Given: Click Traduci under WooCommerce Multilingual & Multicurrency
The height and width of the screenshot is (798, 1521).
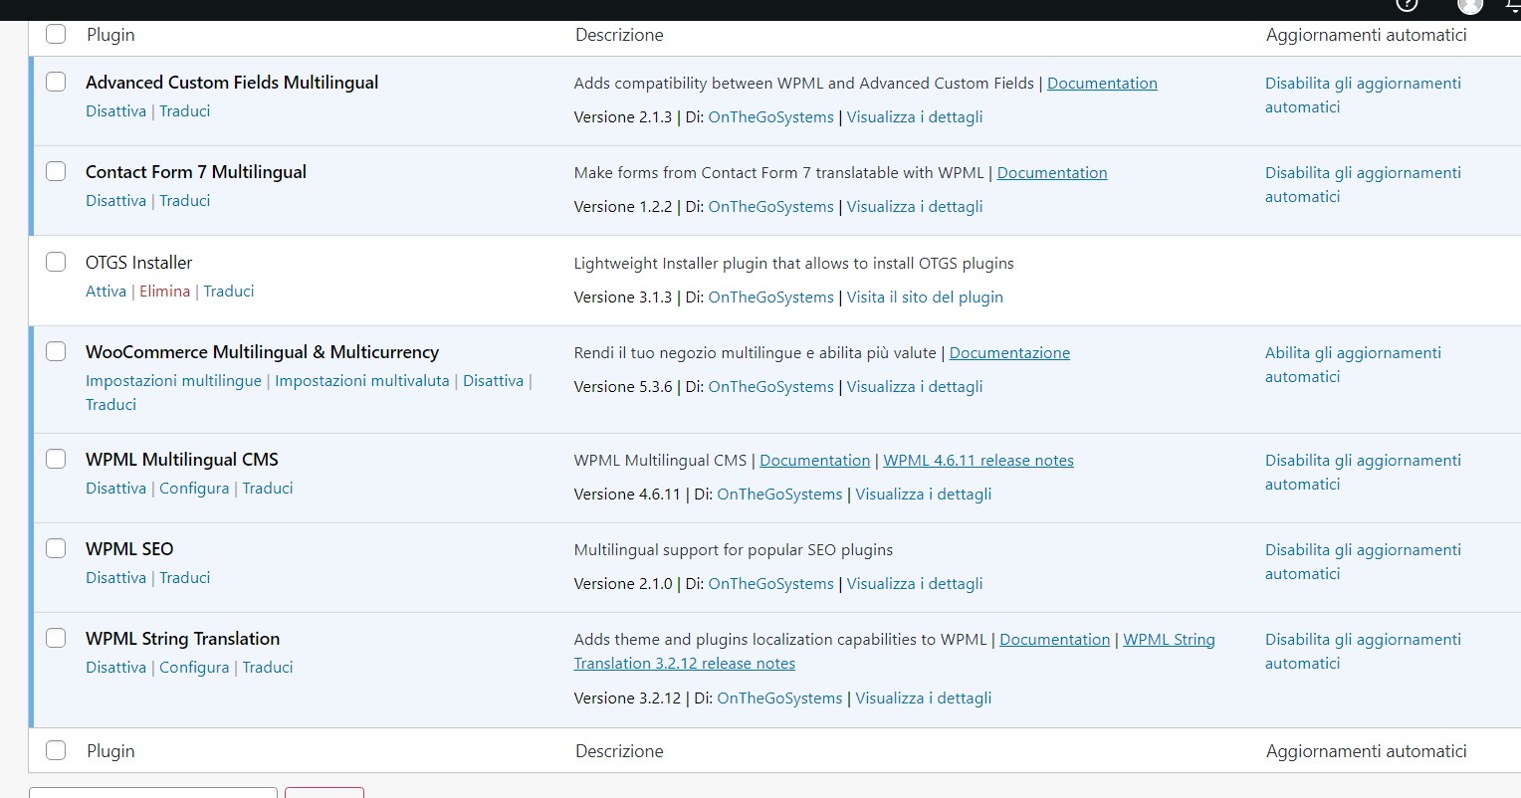Looking at the screenshot, I should click(110, 404).
